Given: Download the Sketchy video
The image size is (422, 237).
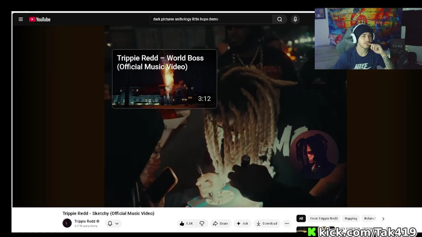Looking at the screenshot, I should click(x=267, y=224).
